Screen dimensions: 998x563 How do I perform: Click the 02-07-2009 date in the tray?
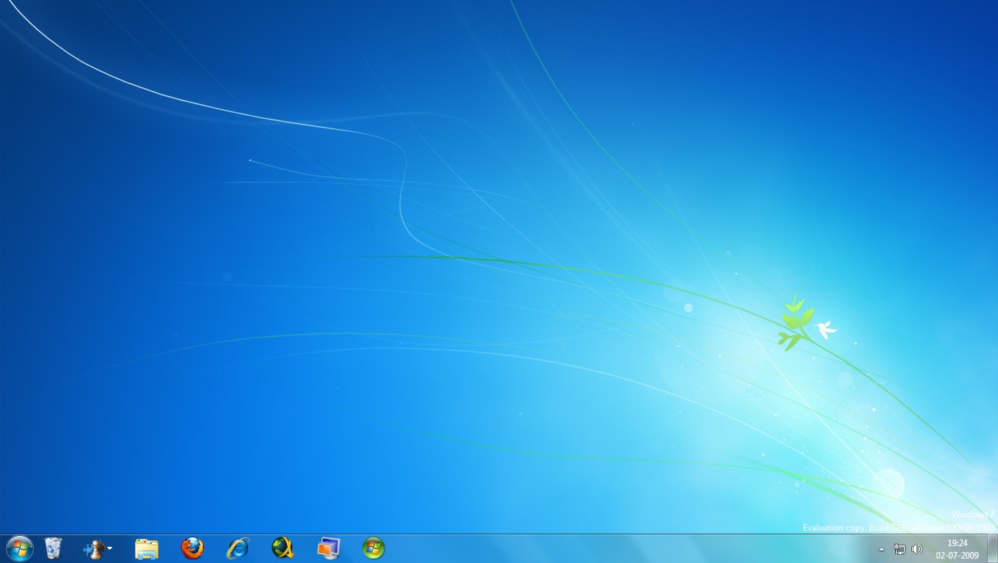pyautogui.click(x=957, y=556)
